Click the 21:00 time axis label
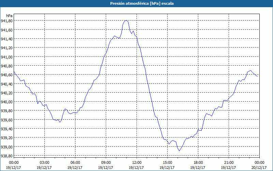Viewport: 273px width, 171px height. [229, 163]
